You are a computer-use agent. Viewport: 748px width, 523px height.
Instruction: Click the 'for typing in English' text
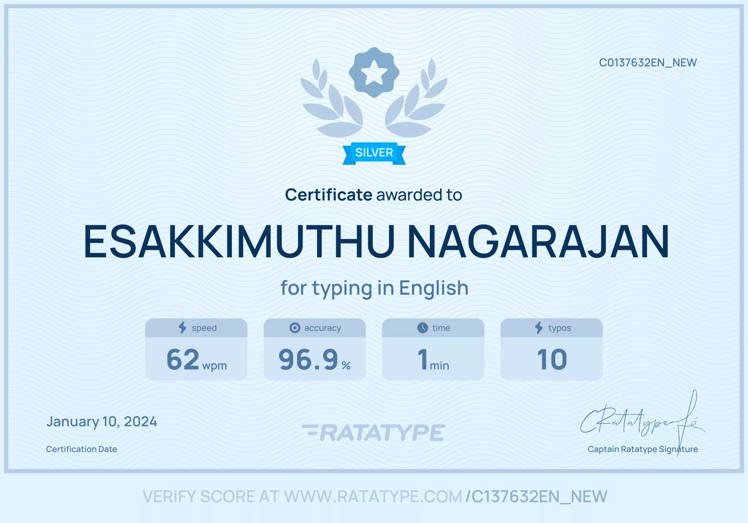tap(374, 288)
